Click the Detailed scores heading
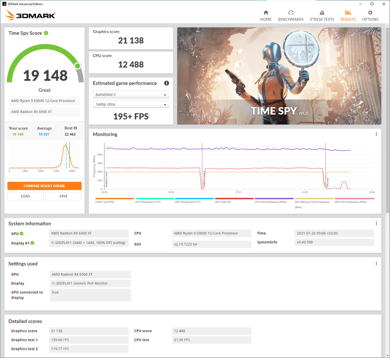The height and width of the screenshot is (358, 390). click(x=25, y=321)
